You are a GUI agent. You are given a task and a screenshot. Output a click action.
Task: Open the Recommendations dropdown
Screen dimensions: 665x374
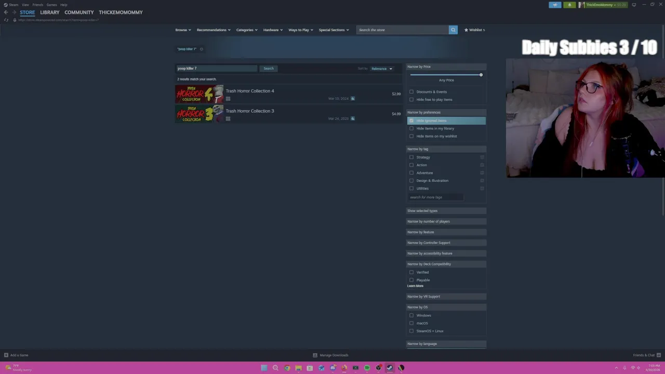(x=214, y=30)
